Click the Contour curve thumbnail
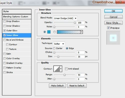This screenshot has width=125, height=98. coord(57,69)
